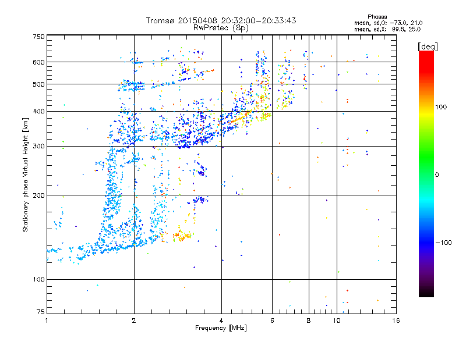Image resolution: width=466 pixels, height=349 pixels.
Task: Click the y-axis tick label '400'
Action: tap(39, 112)
